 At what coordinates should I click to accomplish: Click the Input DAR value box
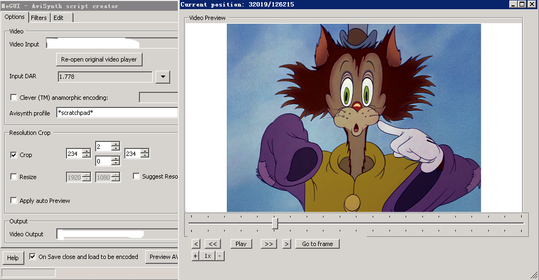pos(105,77)
